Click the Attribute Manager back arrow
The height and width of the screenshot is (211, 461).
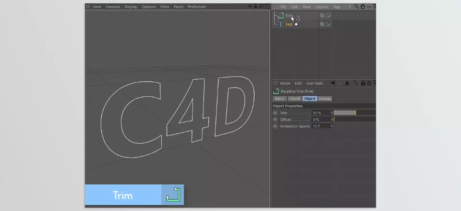(332, 83)
